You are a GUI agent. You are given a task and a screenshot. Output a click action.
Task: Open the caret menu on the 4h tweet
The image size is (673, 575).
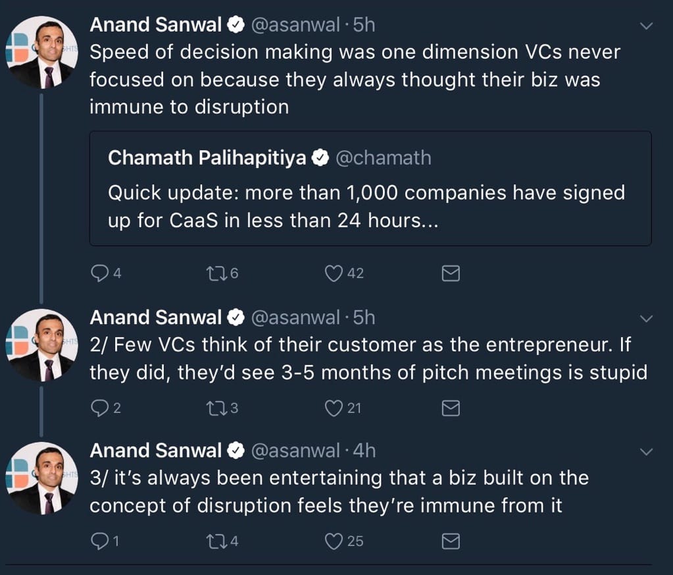click(645, 451)
